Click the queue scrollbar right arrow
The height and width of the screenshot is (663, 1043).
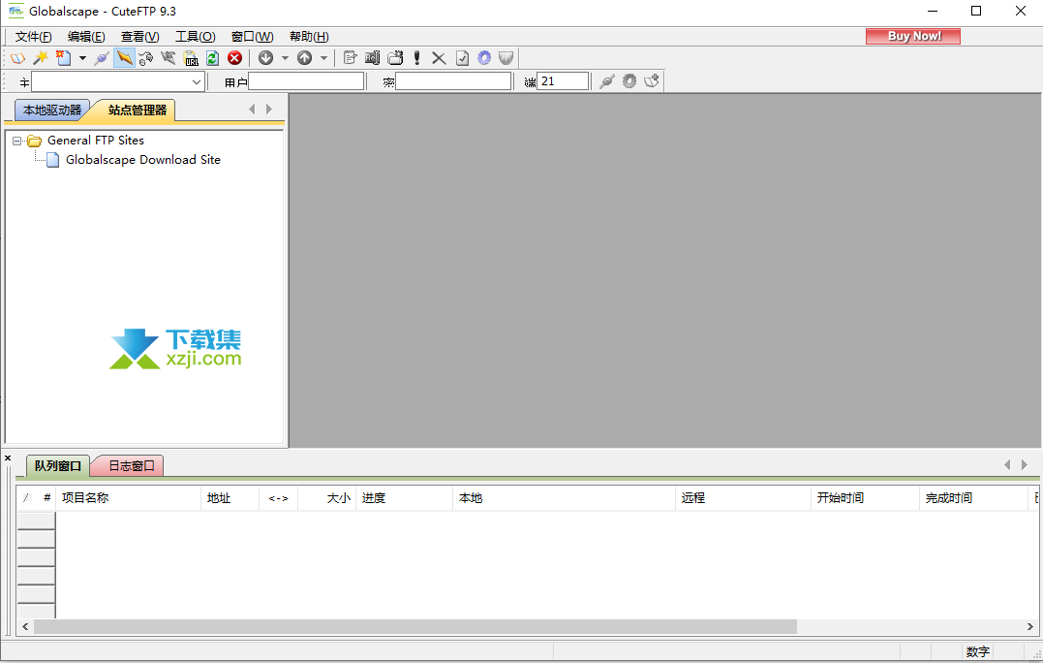[x=1029, y=627]
